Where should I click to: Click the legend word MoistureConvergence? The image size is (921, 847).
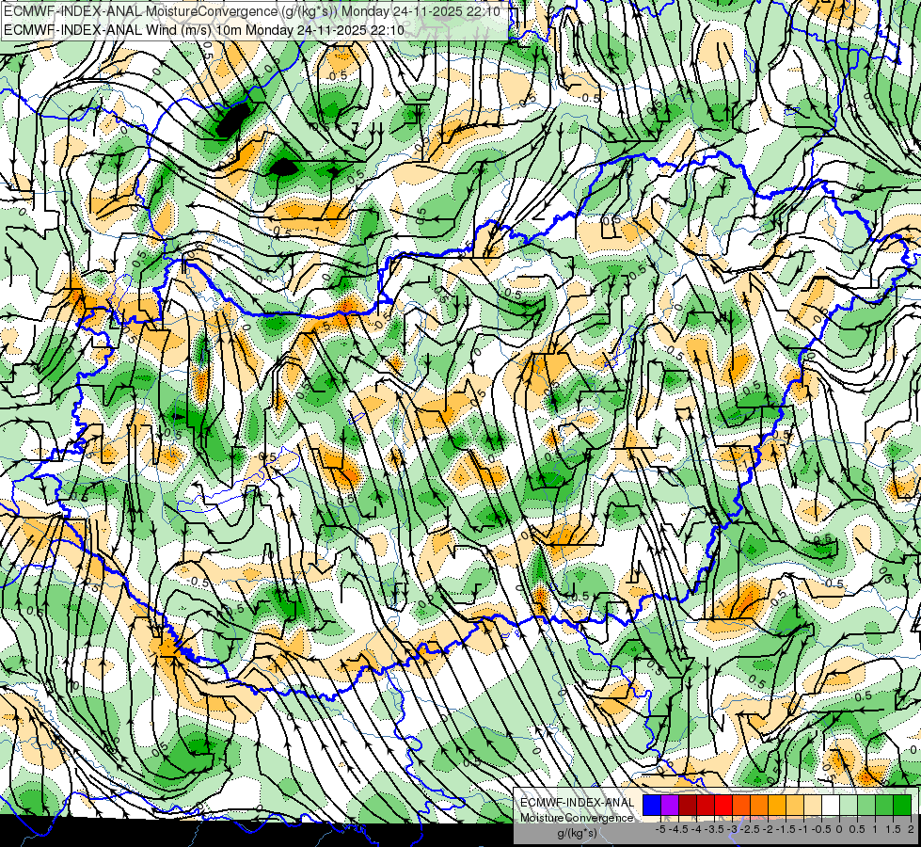(577, 818)
